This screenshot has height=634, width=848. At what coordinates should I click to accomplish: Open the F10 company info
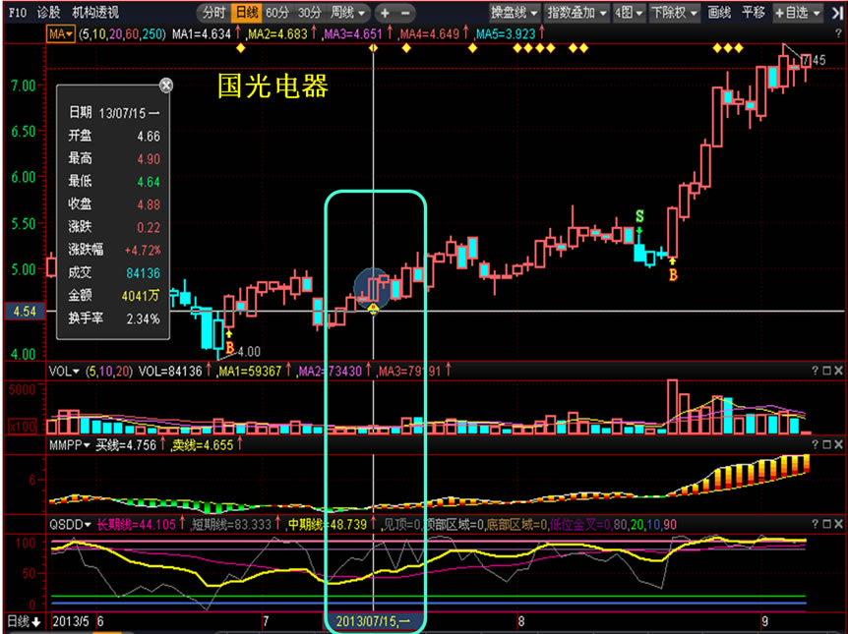click(x=18, y=13)
